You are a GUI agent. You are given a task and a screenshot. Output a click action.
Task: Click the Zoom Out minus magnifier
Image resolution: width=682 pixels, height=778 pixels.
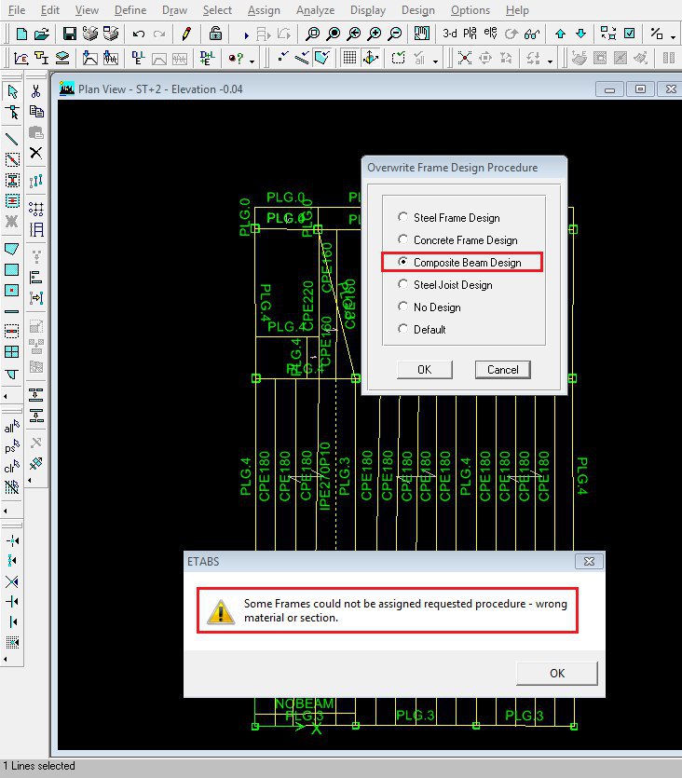395,34
